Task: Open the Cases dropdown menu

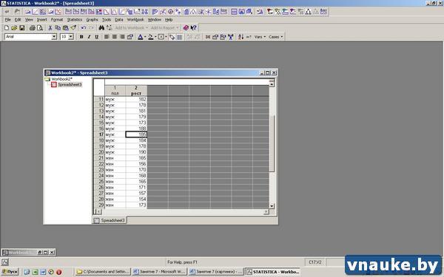Action: [x=275, y=37]
